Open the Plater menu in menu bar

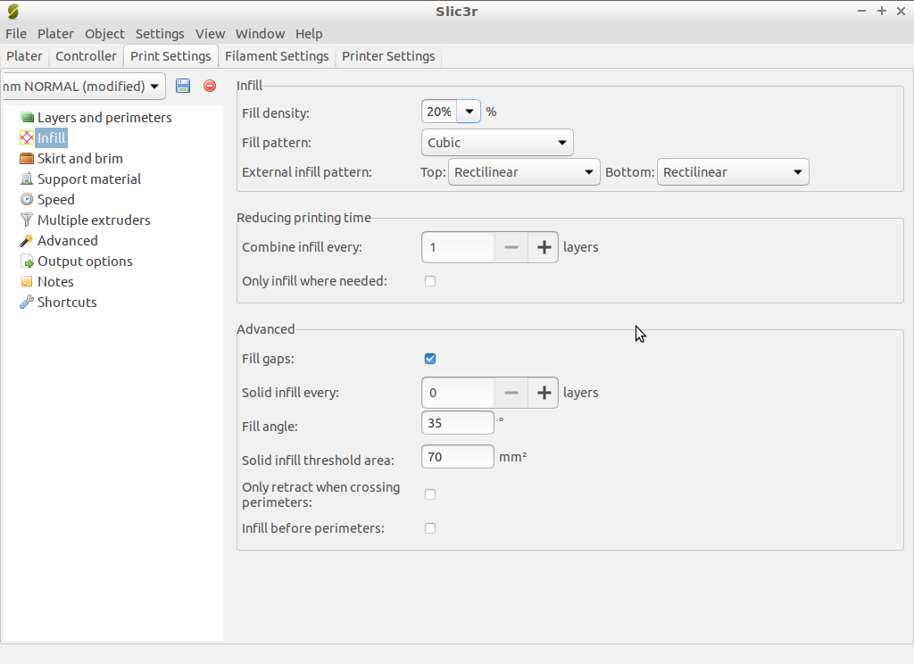(x=55, y=34)
